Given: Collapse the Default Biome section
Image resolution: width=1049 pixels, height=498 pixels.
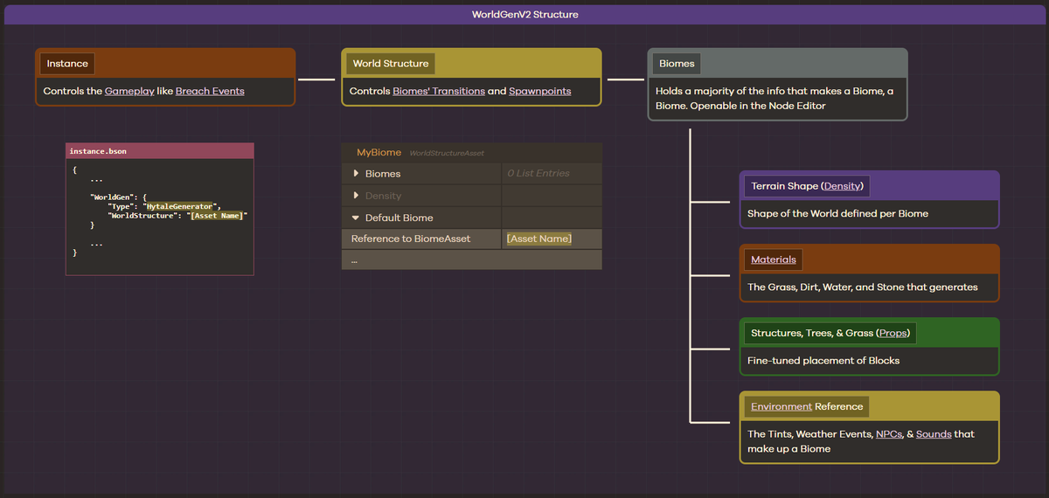Looking at the screenshot, I should coord(357,218).
